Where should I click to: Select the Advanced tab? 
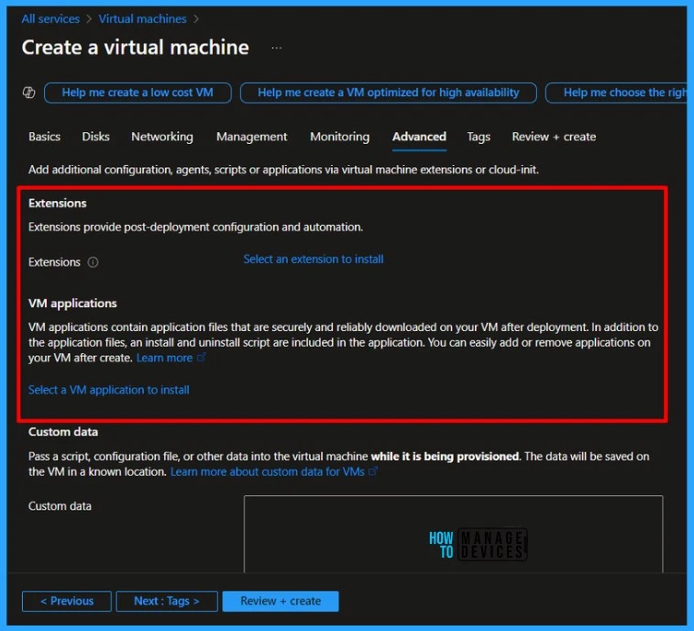[x=419, y=137]
